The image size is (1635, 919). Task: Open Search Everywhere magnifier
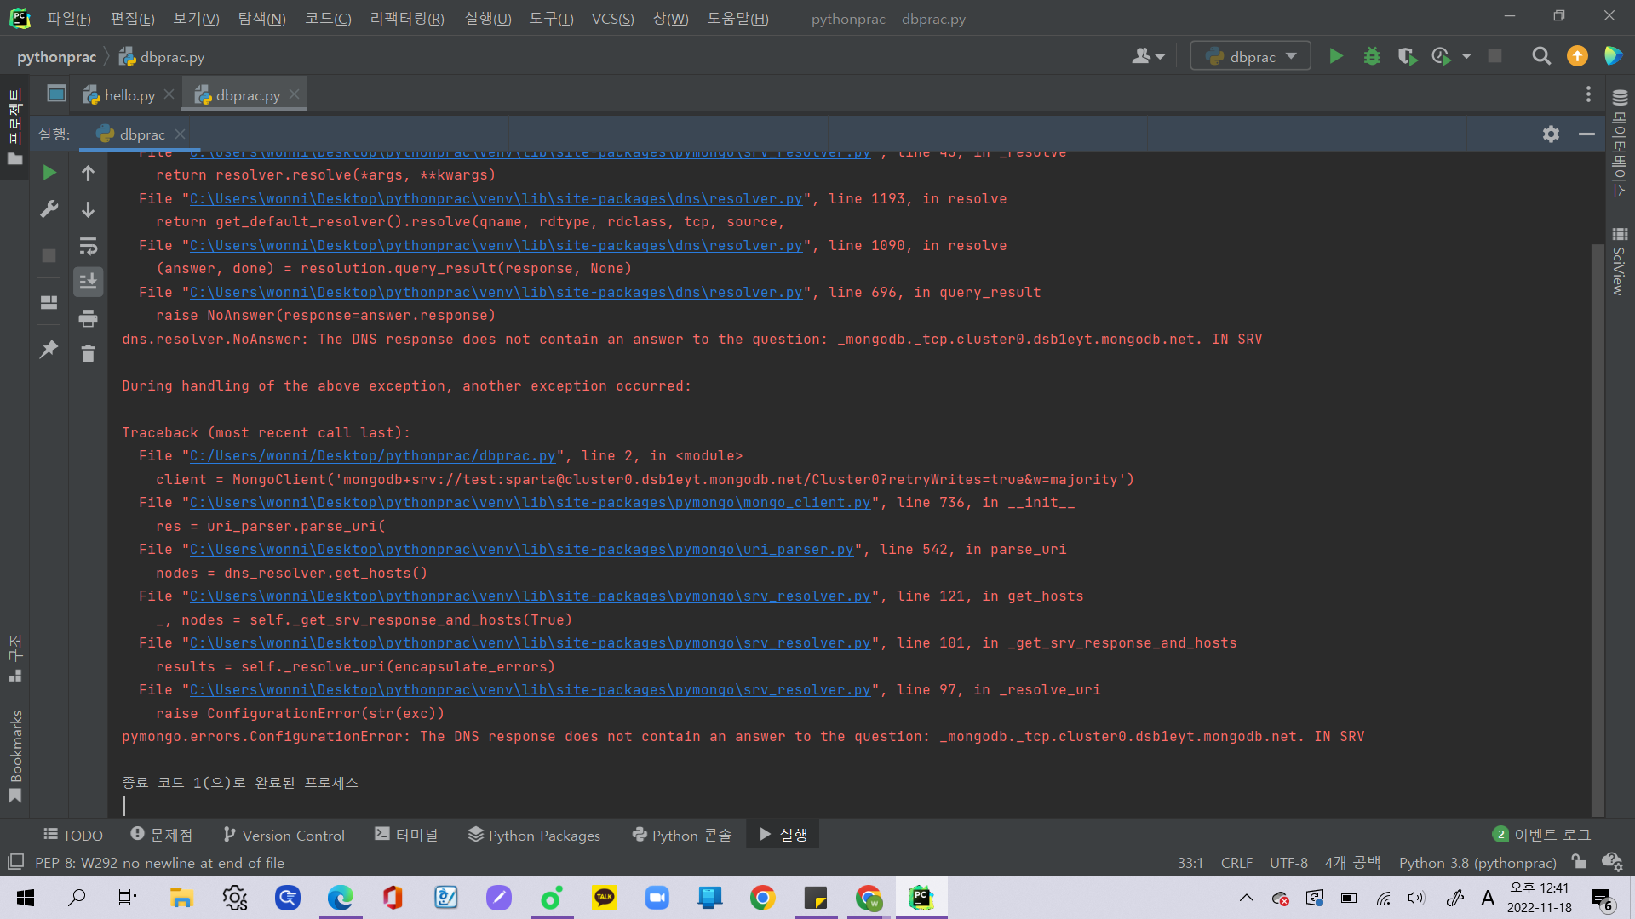pos(1540,56)
